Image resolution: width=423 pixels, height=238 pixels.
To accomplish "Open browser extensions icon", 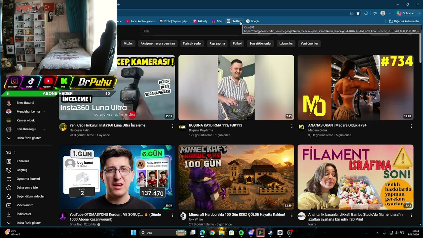I will (x=366, y=13).
